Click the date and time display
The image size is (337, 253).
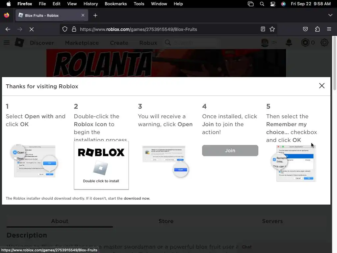tap(311, 4)
